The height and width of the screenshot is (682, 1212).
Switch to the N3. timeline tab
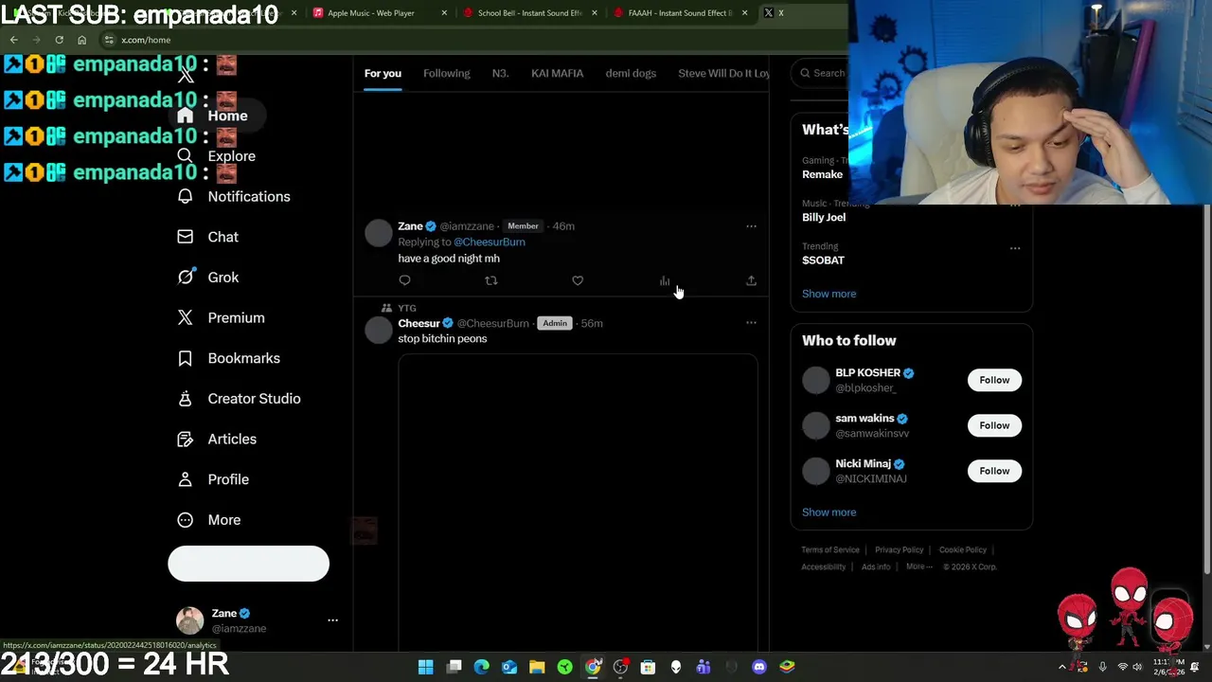[x=500, y=73]
